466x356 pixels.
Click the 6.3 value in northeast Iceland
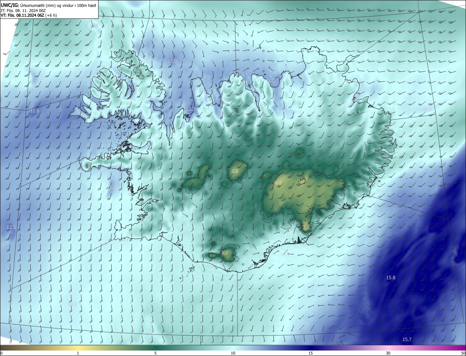tap(357, 112)
